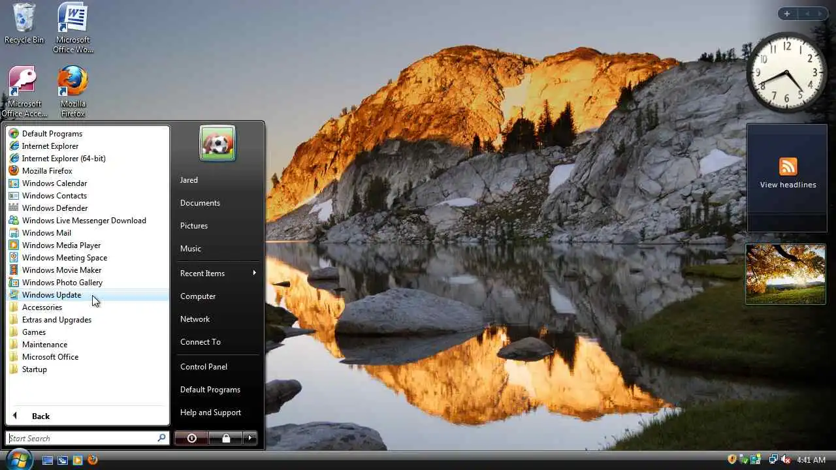Click the green checkmark tray icon

click(x=745, y=460)
